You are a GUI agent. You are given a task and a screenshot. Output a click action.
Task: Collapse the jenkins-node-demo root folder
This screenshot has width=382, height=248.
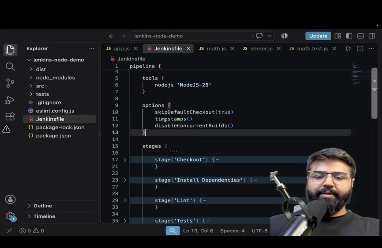pos(29,60)
